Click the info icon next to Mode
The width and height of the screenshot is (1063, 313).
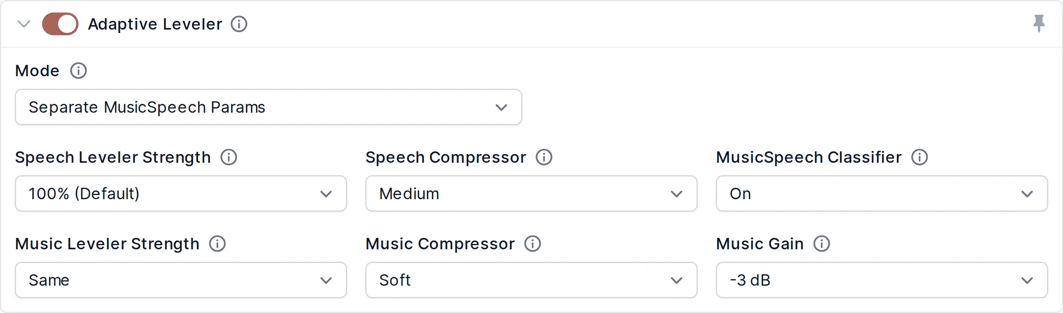[x=78, y=70]
